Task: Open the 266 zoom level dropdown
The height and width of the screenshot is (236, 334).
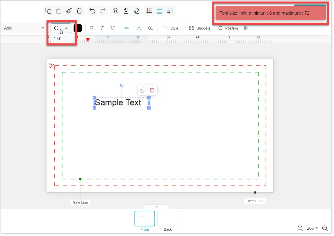Action: click(313, 228)
